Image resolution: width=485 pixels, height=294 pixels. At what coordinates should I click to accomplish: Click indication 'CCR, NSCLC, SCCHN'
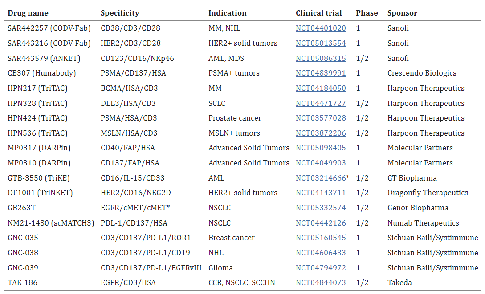241,282
